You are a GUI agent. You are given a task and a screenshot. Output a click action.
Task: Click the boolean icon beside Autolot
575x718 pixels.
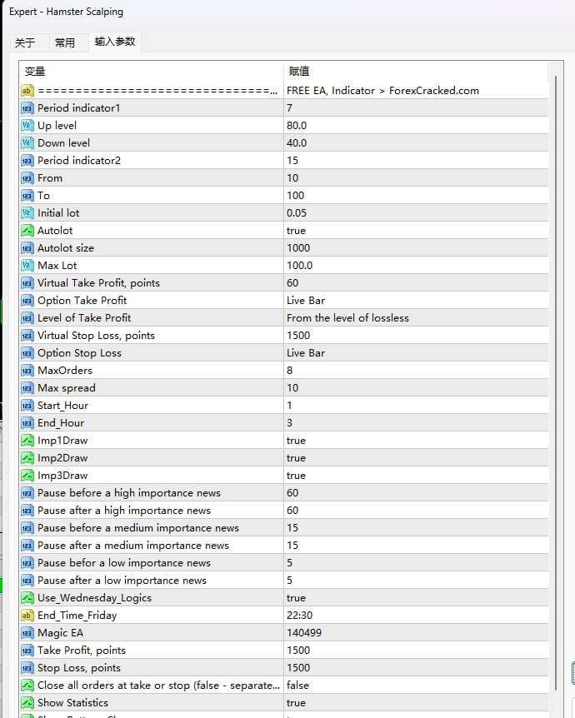pos(27,231)
